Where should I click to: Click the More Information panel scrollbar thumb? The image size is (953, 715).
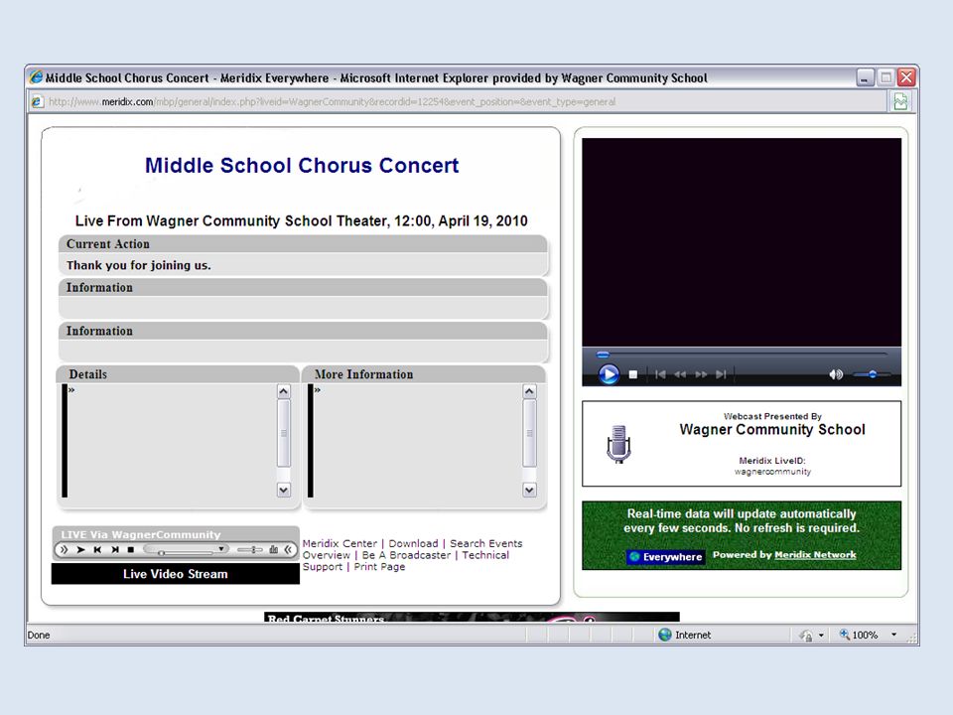529,433
